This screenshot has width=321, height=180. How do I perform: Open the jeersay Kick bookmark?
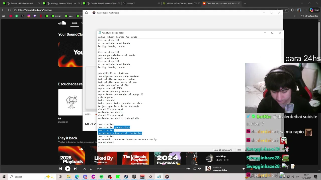[x=56, y=16]
